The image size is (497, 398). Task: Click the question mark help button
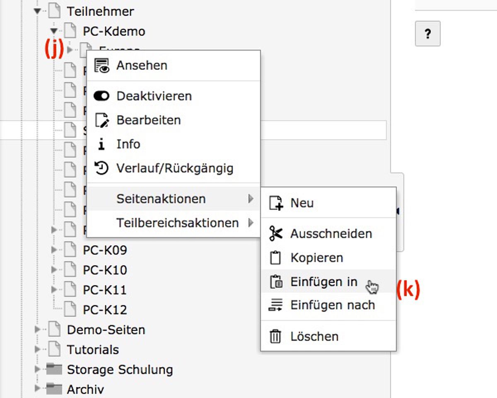pos(428,34)
